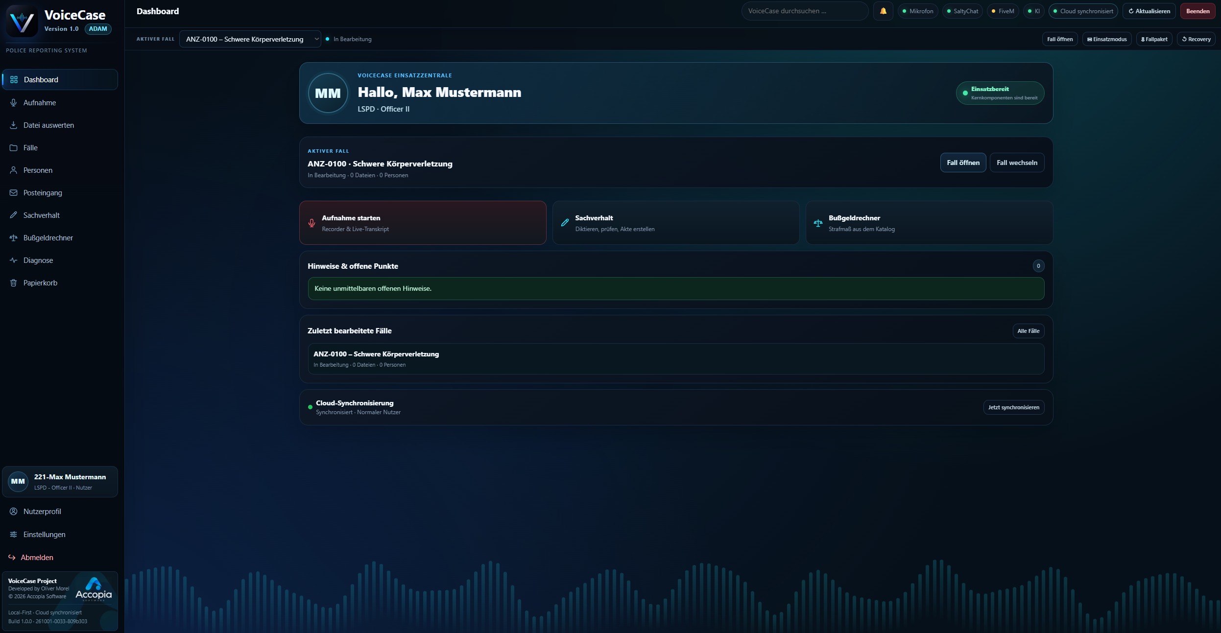Click the Fallpaket toolbar button
The image size is (1221, 633).
click(x=1154, y=39)
